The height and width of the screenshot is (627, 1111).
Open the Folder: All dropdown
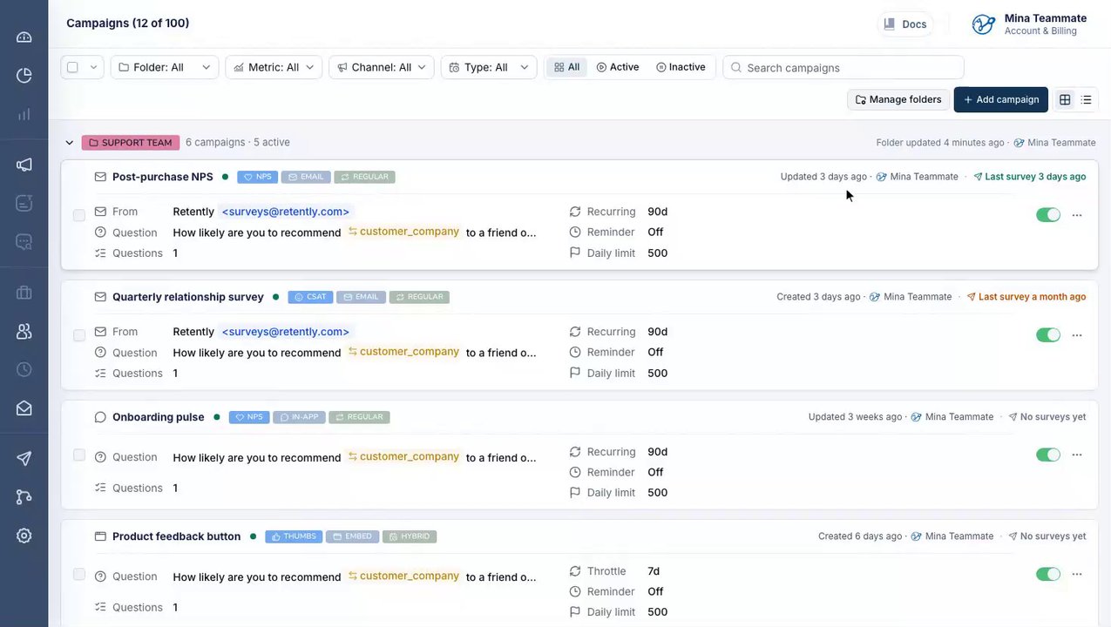tap(165, 67)
